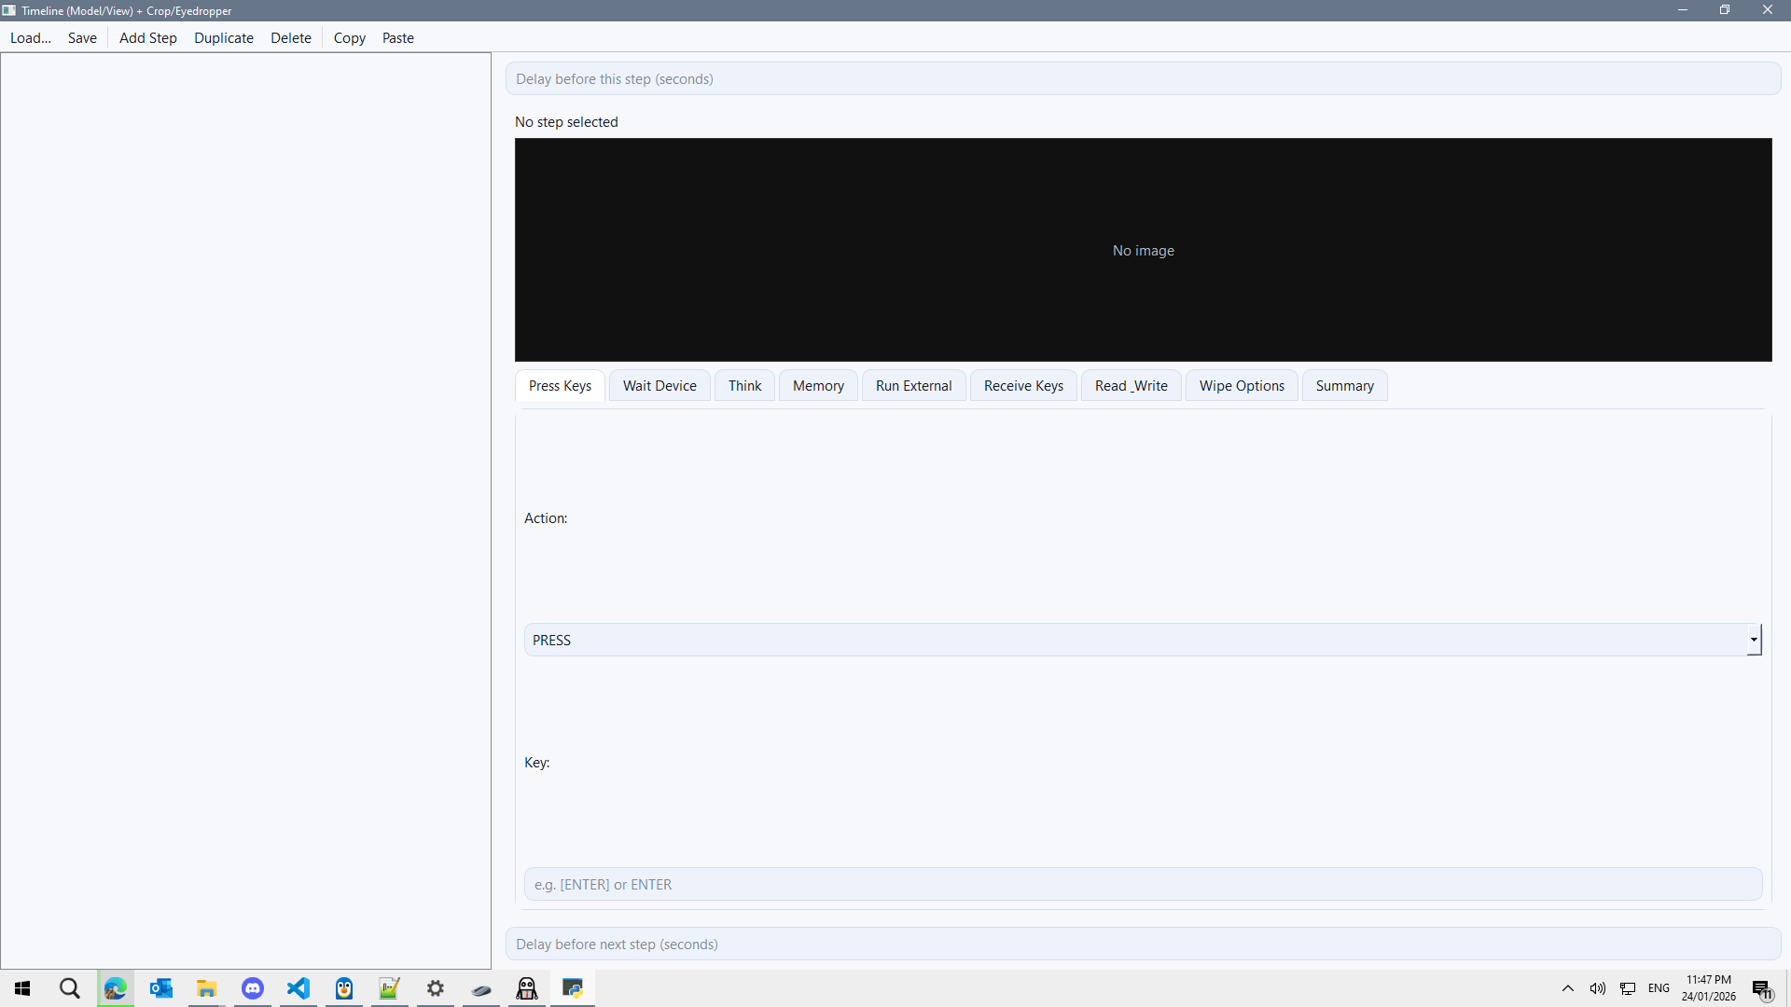The height and width of the screenshot is (1007, 1791).
Task: Open the volume control in system tray
Action: pos(1597,988)
